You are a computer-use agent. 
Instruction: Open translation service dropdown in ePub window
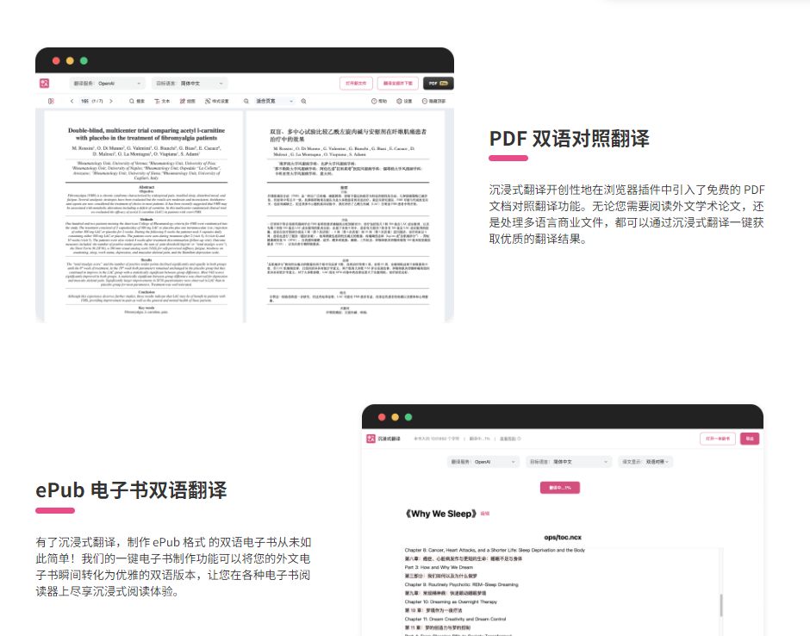pyautogui.click(x=483, y=462)
